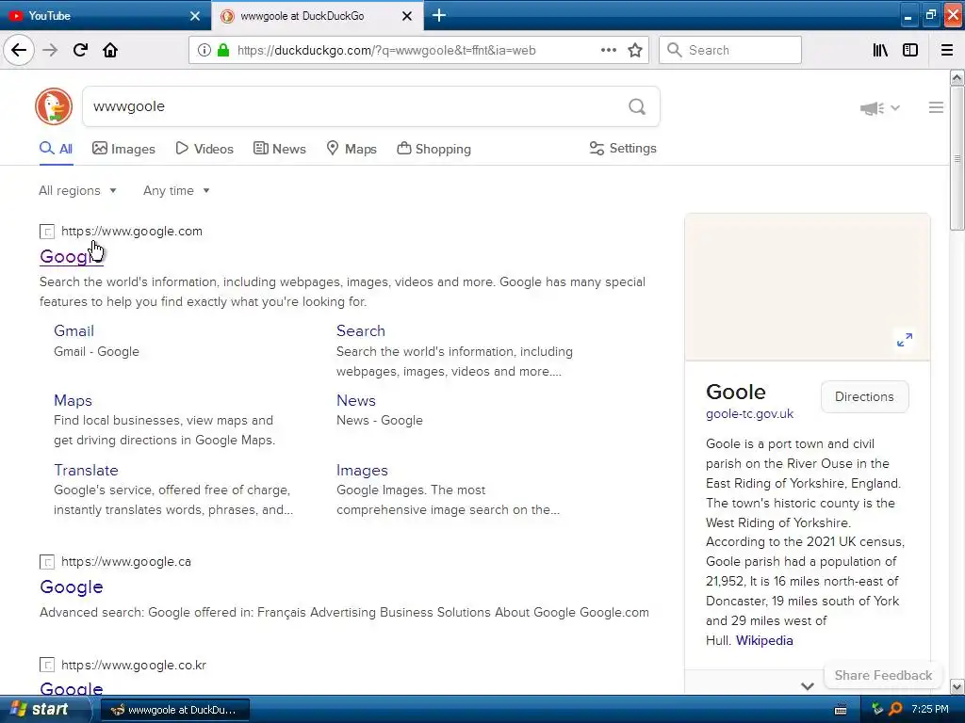Screen dimensions: 965x723
Task: Switch to Maps results
Action: point(352,149)
